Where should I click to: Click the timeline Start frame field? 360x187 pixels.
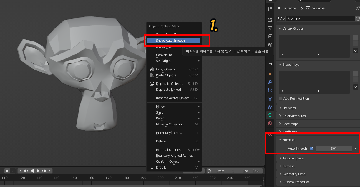[x=225, y=171]
